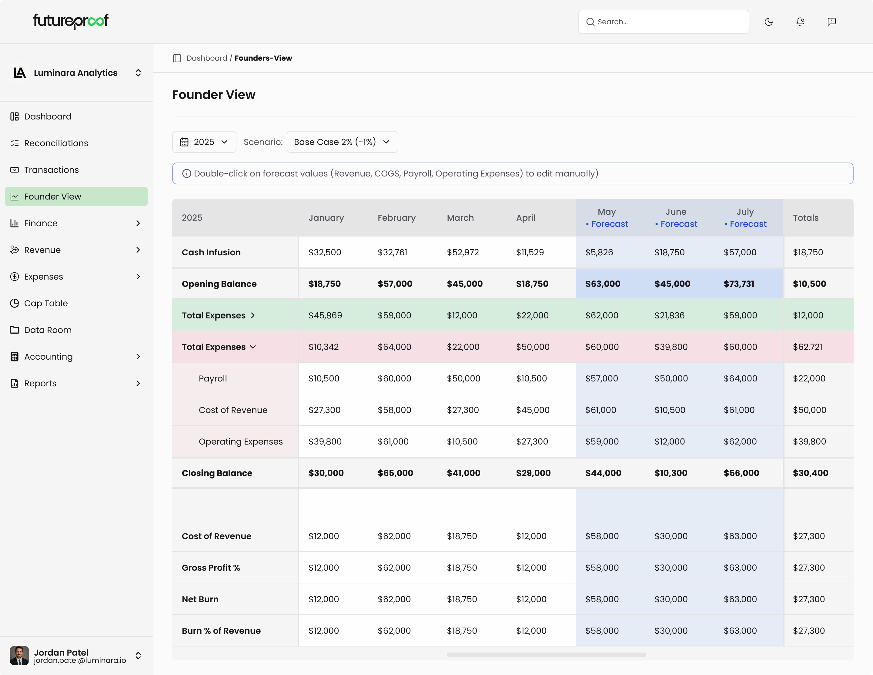Open the chat feedback icon

[x=831, y=22]
